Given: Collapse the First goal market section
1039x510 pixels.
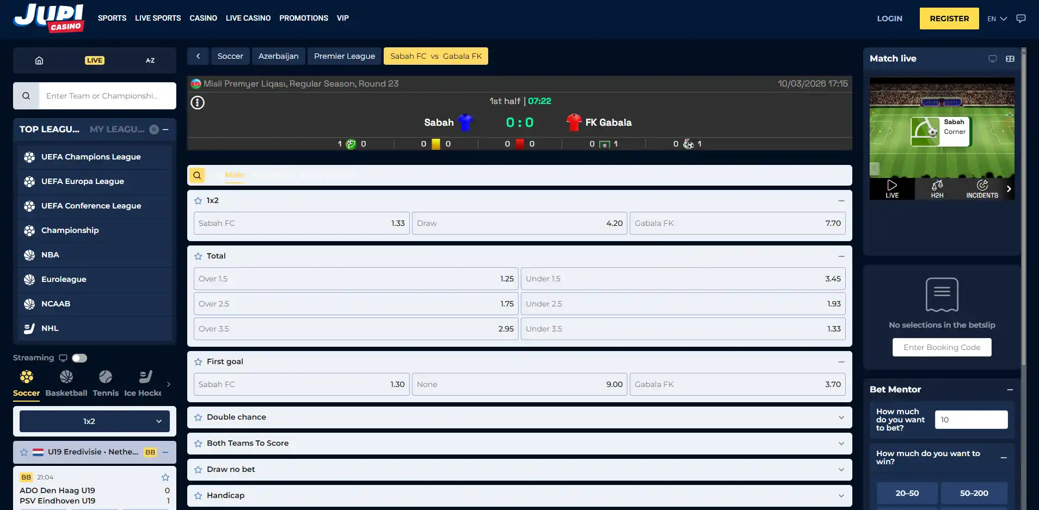Looking at the screenshot, I should click(x=841, y=362).
